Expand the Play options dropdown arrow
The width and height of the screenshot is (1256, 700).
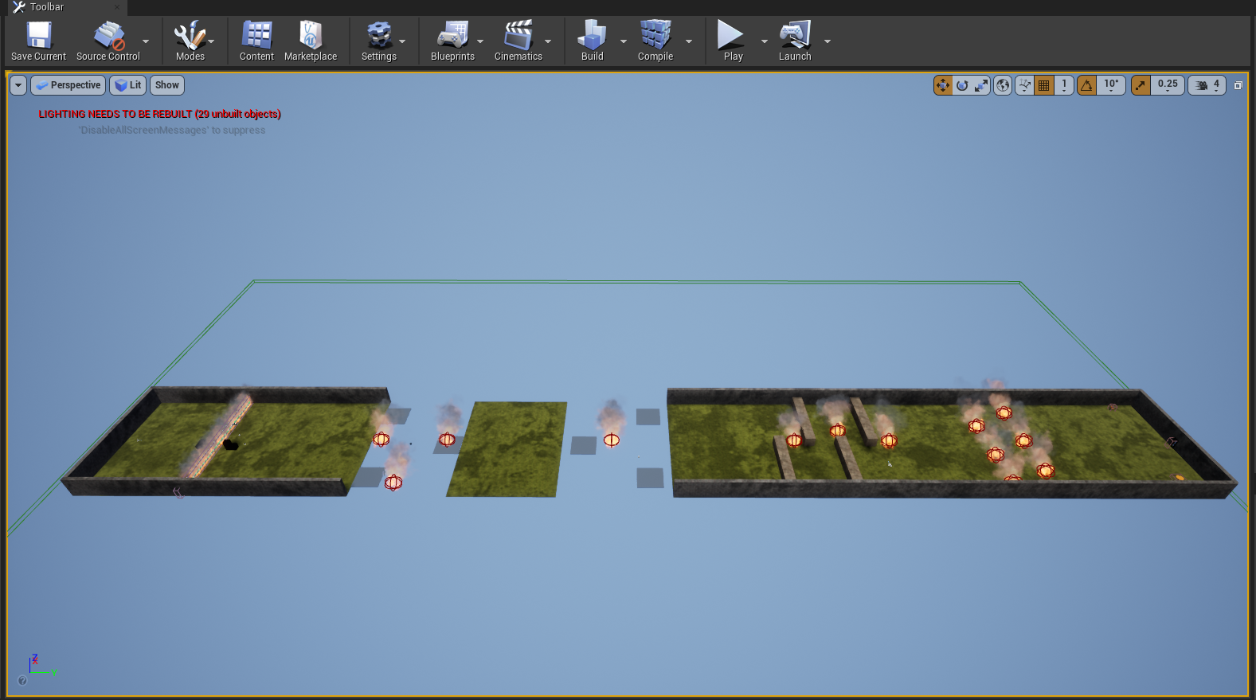click(765, 41)
